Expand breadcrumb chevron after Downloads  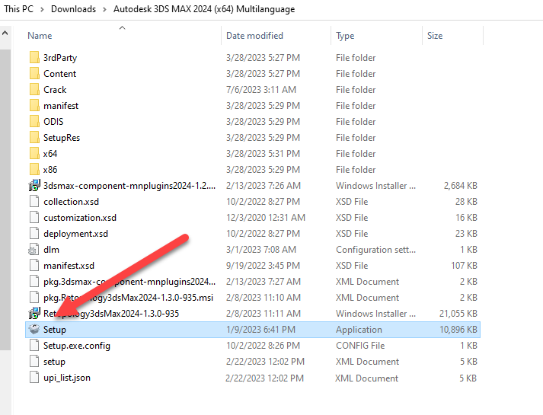[104, 9]
